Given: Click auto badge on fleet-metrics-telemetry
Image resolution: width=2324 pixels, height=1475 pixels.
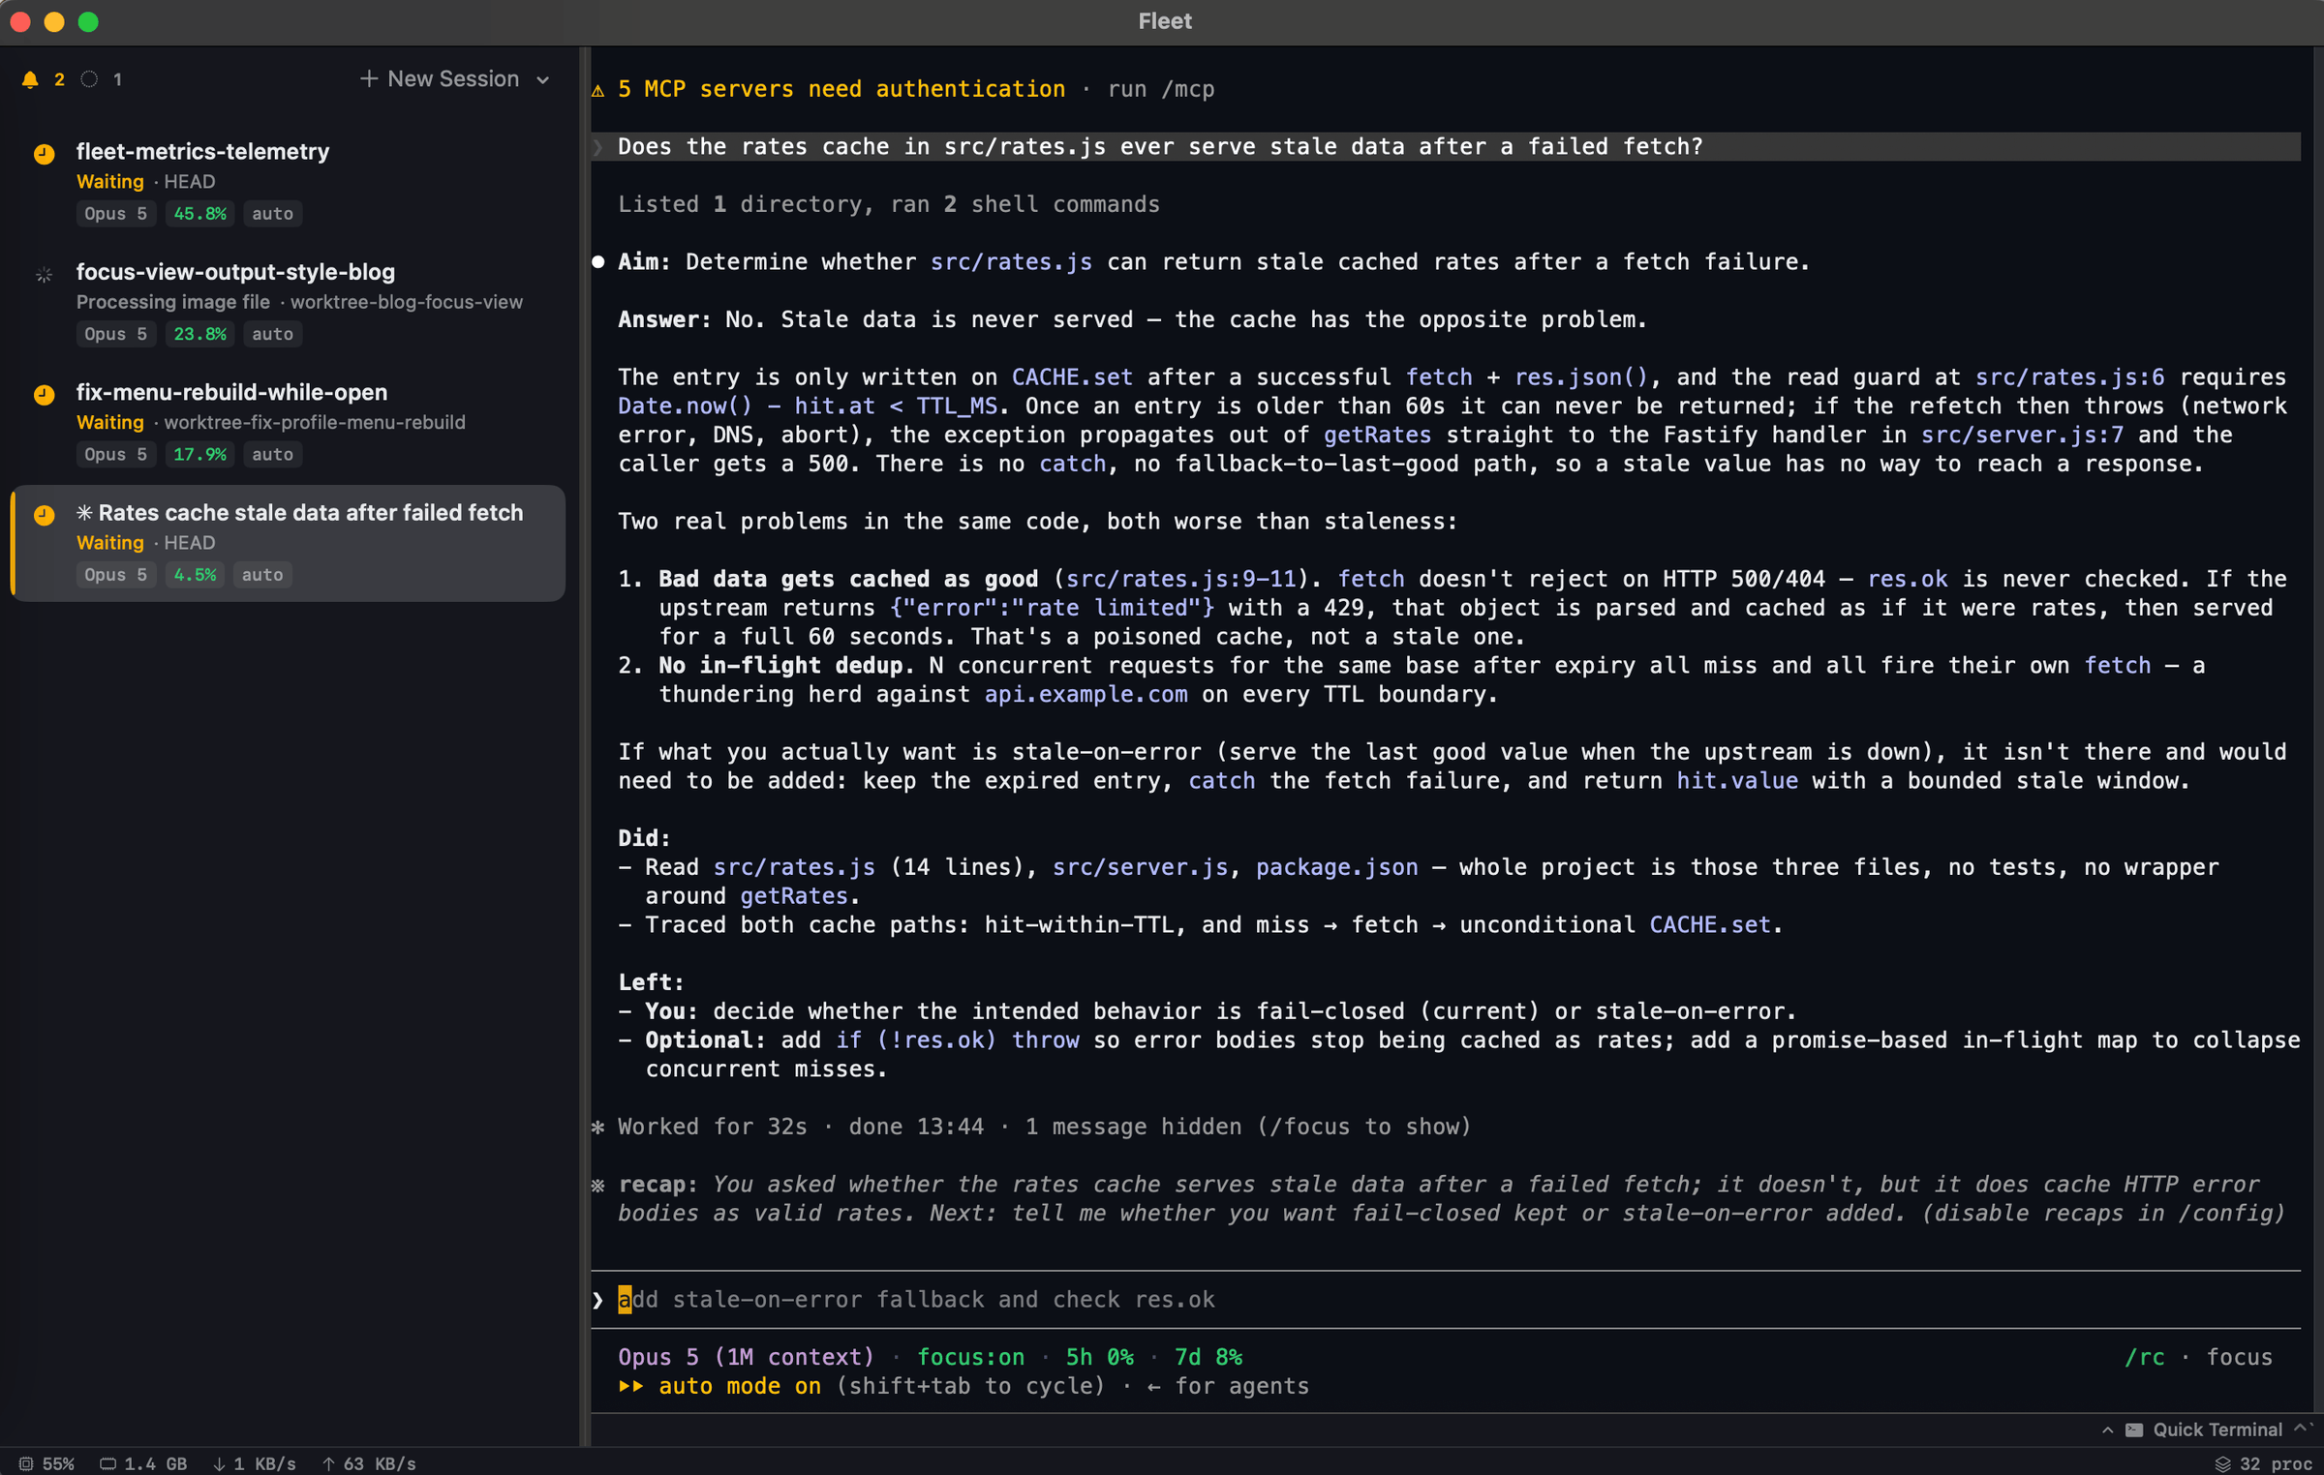Looking at the screenshot, I should click(x=272, y=214).
